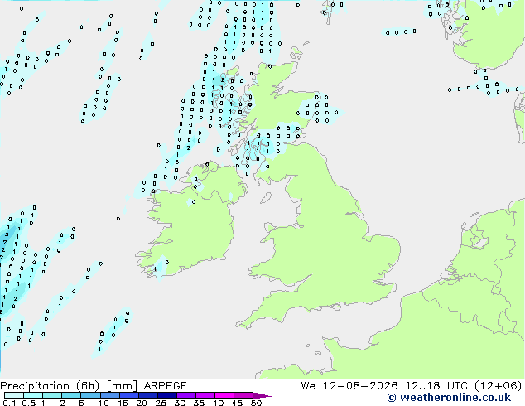Click the '50' legend scale label

pos(256,403)
